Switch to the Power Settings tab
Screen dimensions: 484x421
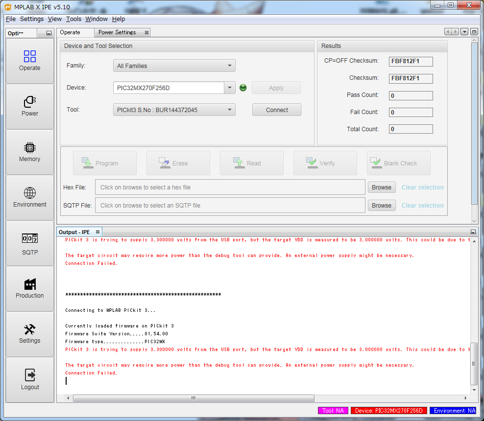click(117, 32)
